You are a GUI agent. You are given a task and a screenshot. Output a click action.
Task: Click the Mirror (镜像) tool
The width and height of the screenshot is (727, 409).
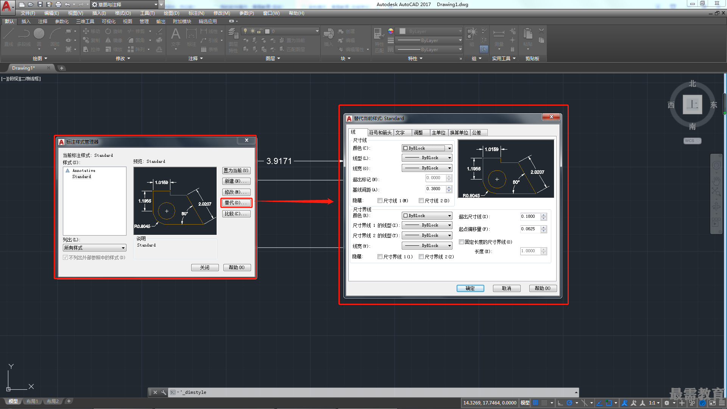coord(114,40)
